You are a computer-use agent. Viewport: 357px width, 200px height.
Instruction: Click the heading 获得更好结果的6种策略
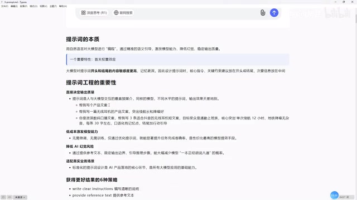pos(91,180)
